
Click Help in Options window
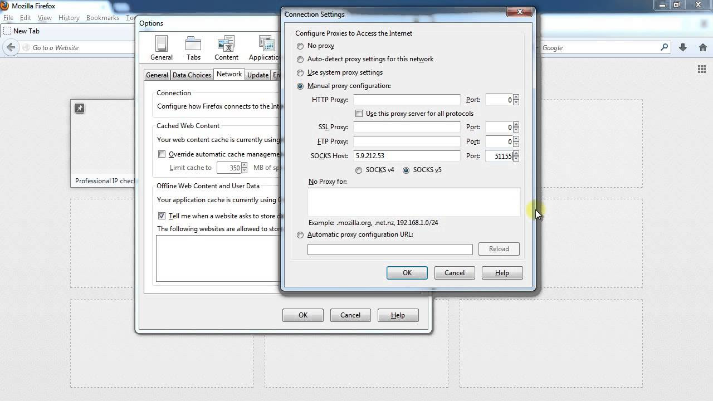[x=398, y=315]
